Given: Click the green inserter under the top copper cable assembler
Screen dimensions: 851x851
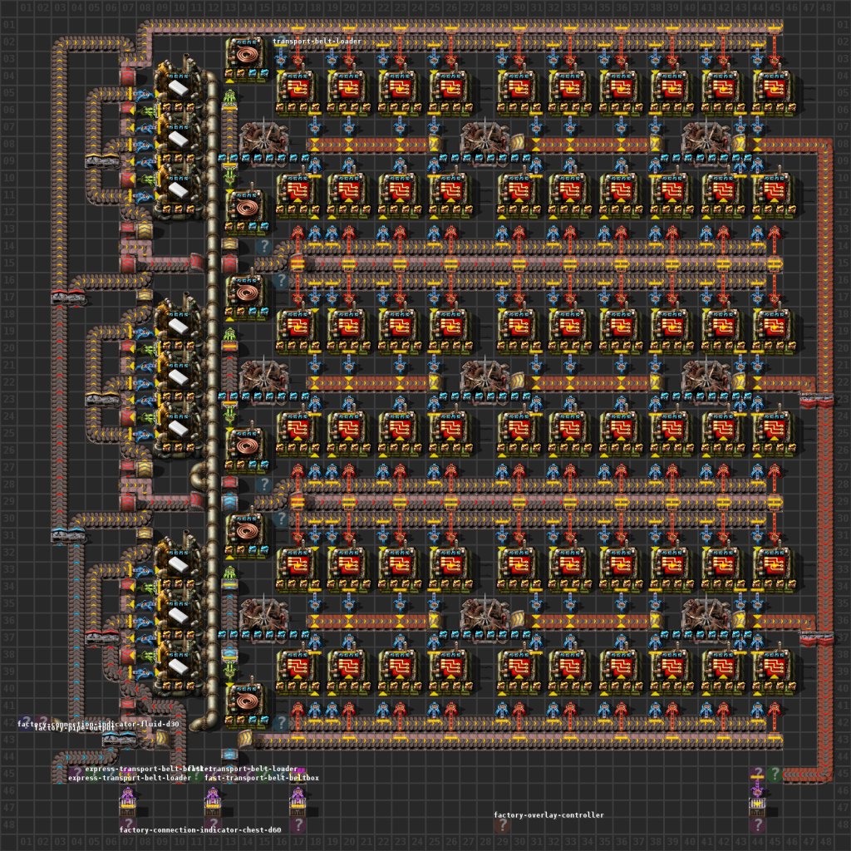Looking at the screenshot, I should [x=229, y=99].
